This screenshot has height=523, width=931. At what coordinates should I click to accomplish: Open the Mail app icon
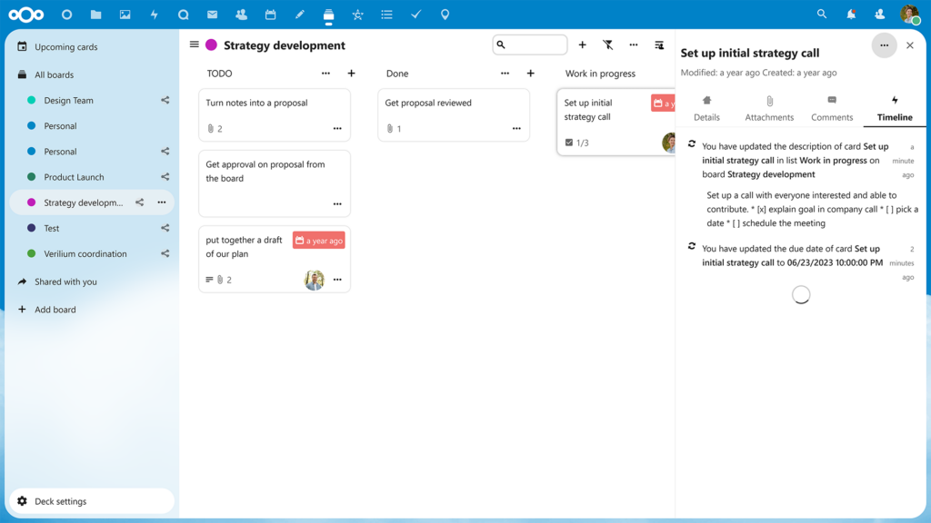tap(212, 15)
